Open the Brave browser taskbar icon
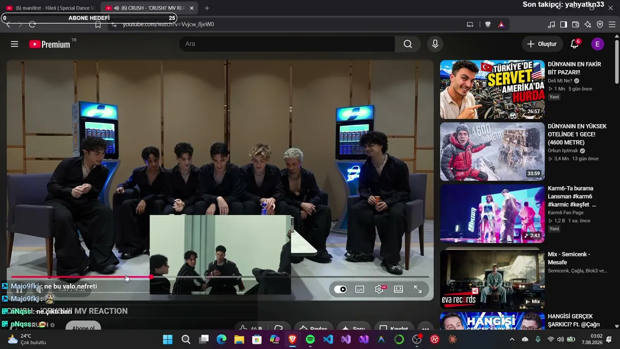620x349 pixels. (x=293, y=339)
